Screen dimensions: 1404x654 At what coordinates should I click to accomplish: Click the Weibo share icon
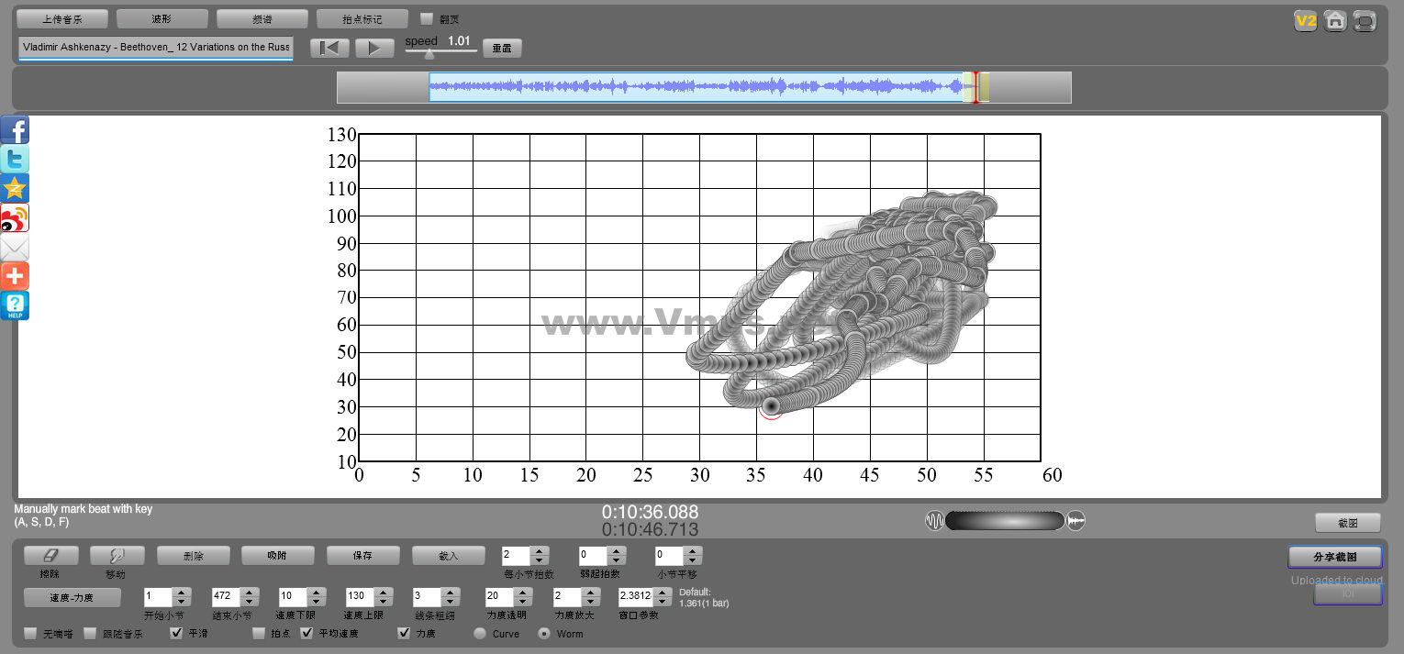(15, 217)
